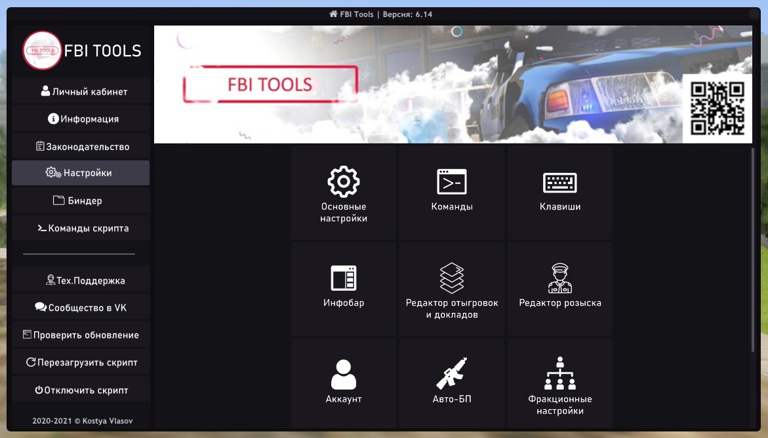Viewport: 768px width, 438px height.
Task: Click the FBI Tools round logo
Action: (42, 50)
